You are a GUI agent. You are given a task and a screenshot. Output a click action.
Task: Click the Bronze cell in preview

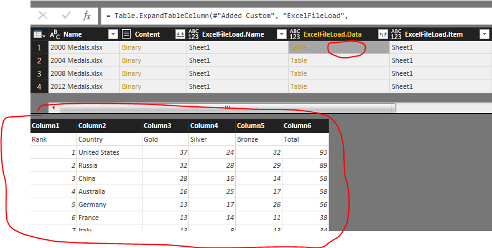click(x=259, y=139)
